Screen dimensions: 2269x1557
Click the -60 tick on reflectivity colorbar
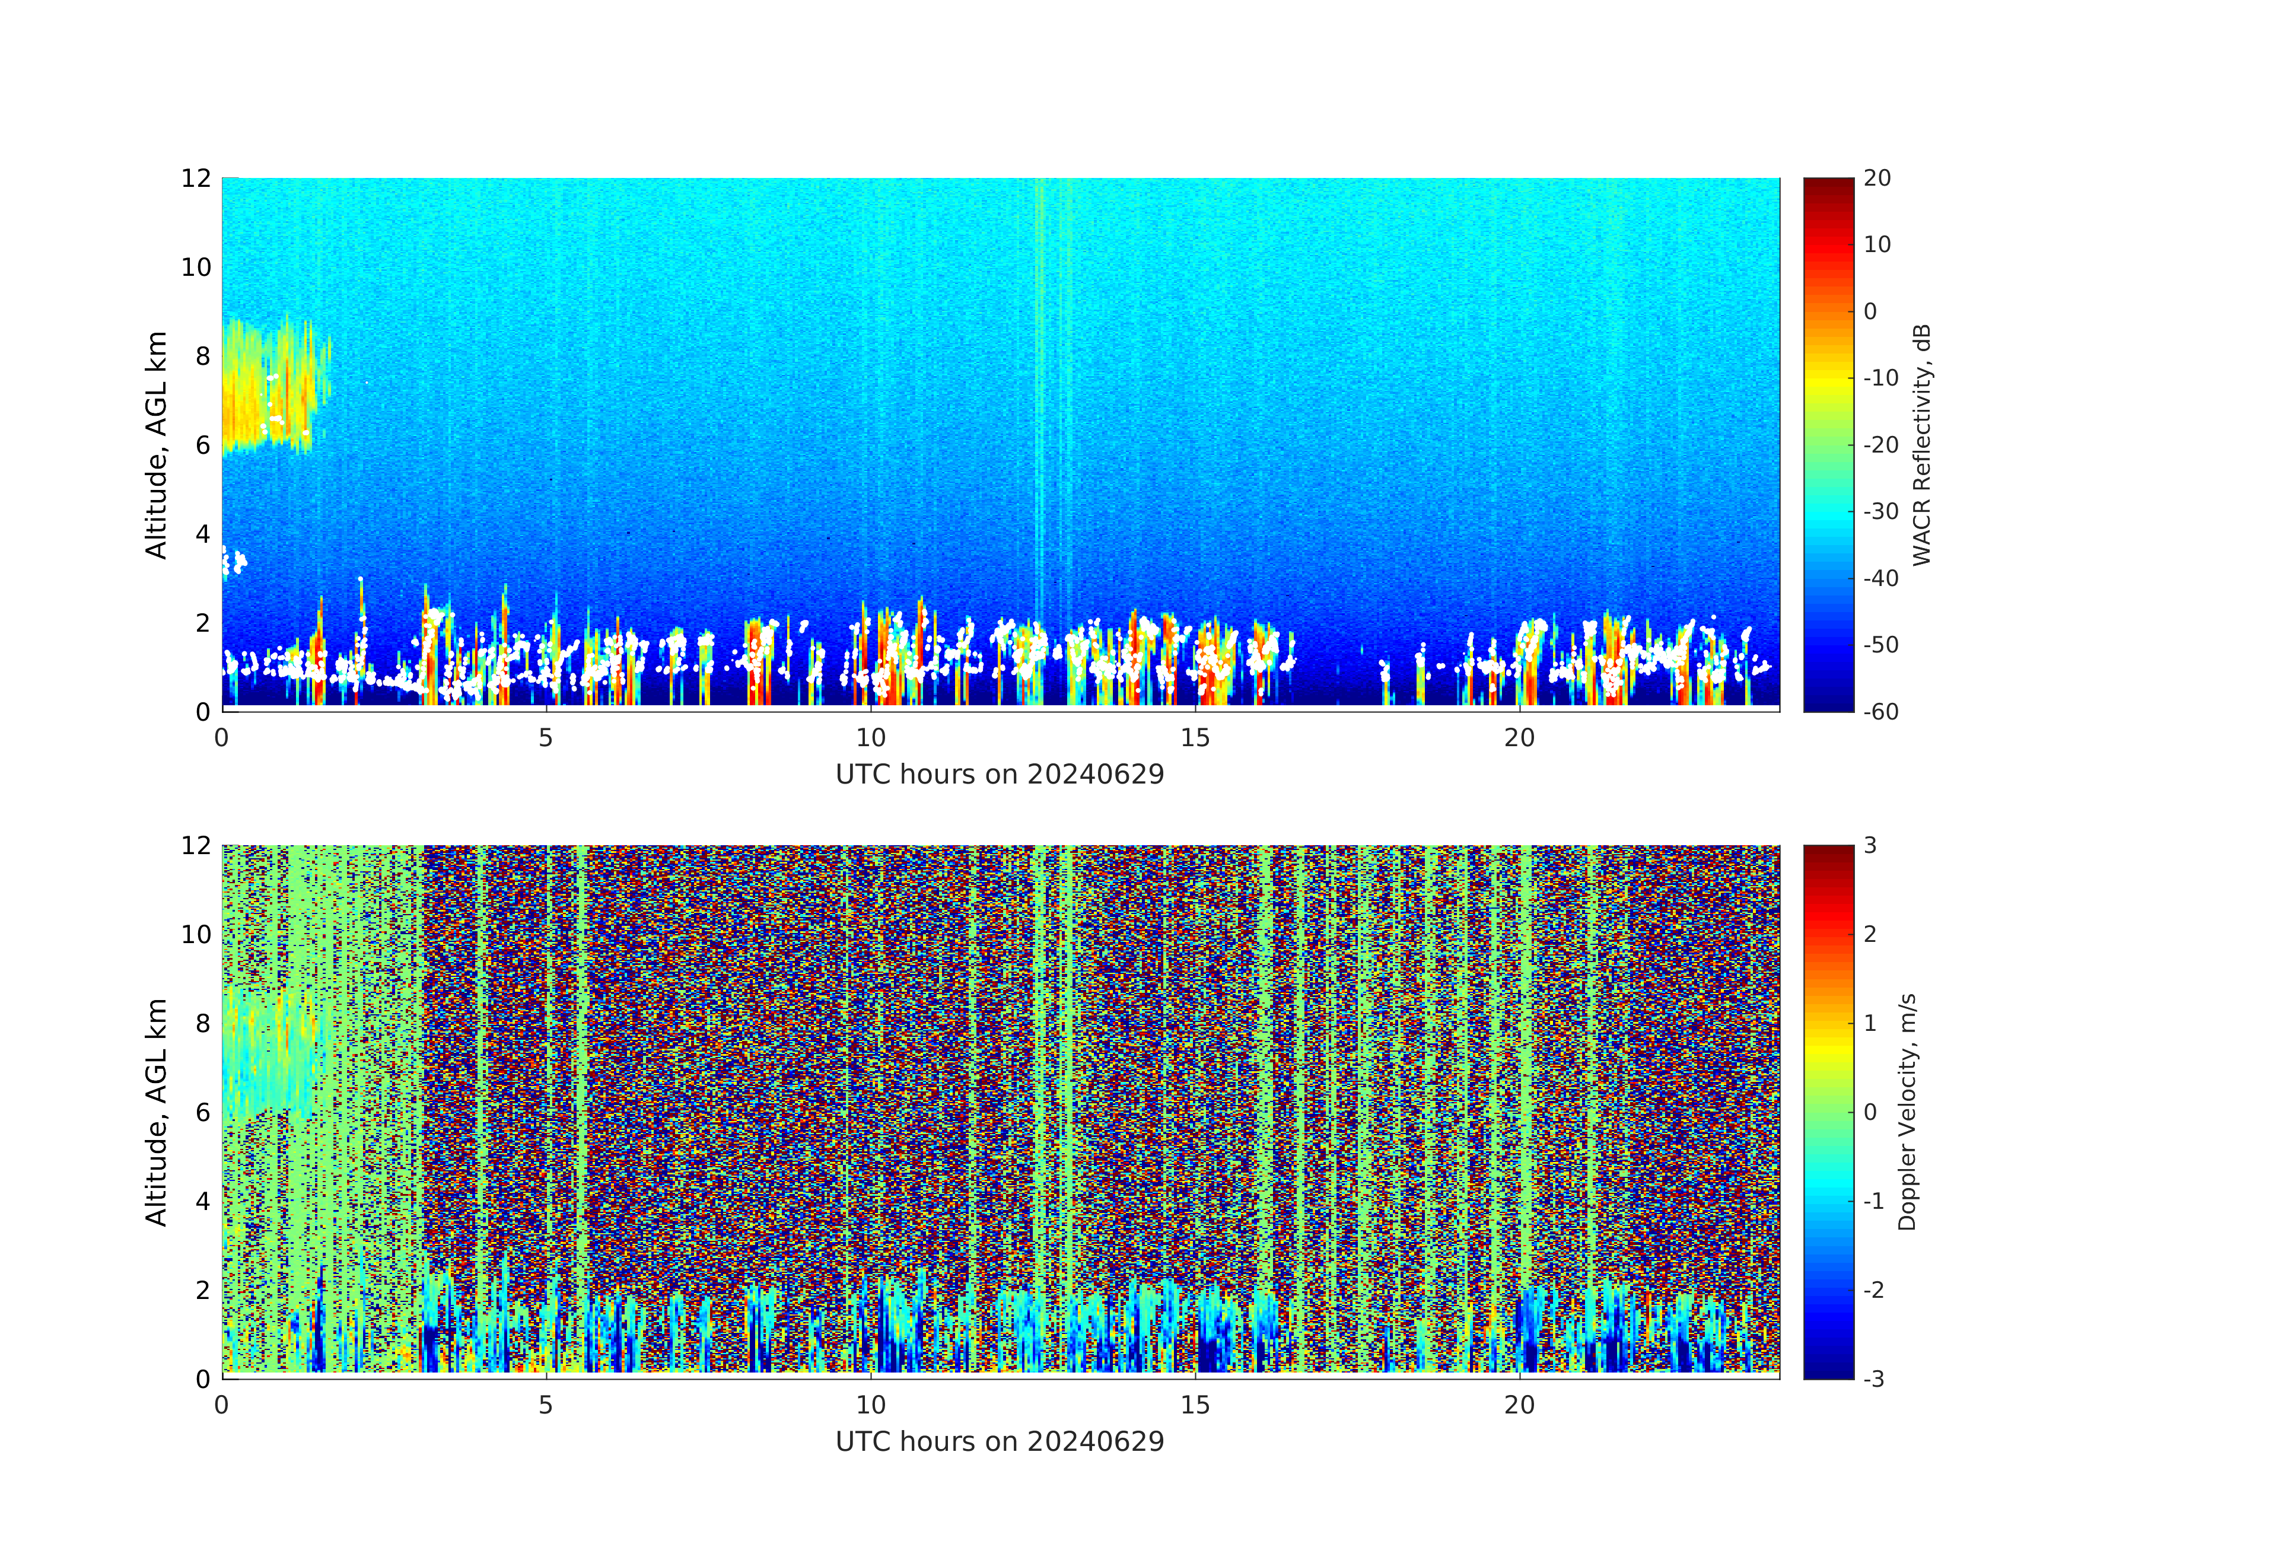(x=1879, y=712)
